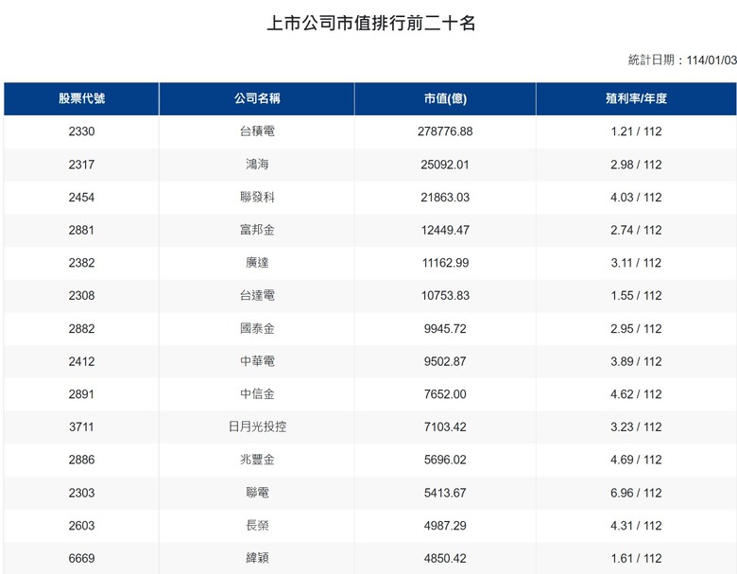Select company name 中信金
Image resolution: width=737 pixels, height=574 pixels.
[x=257, y=393]
